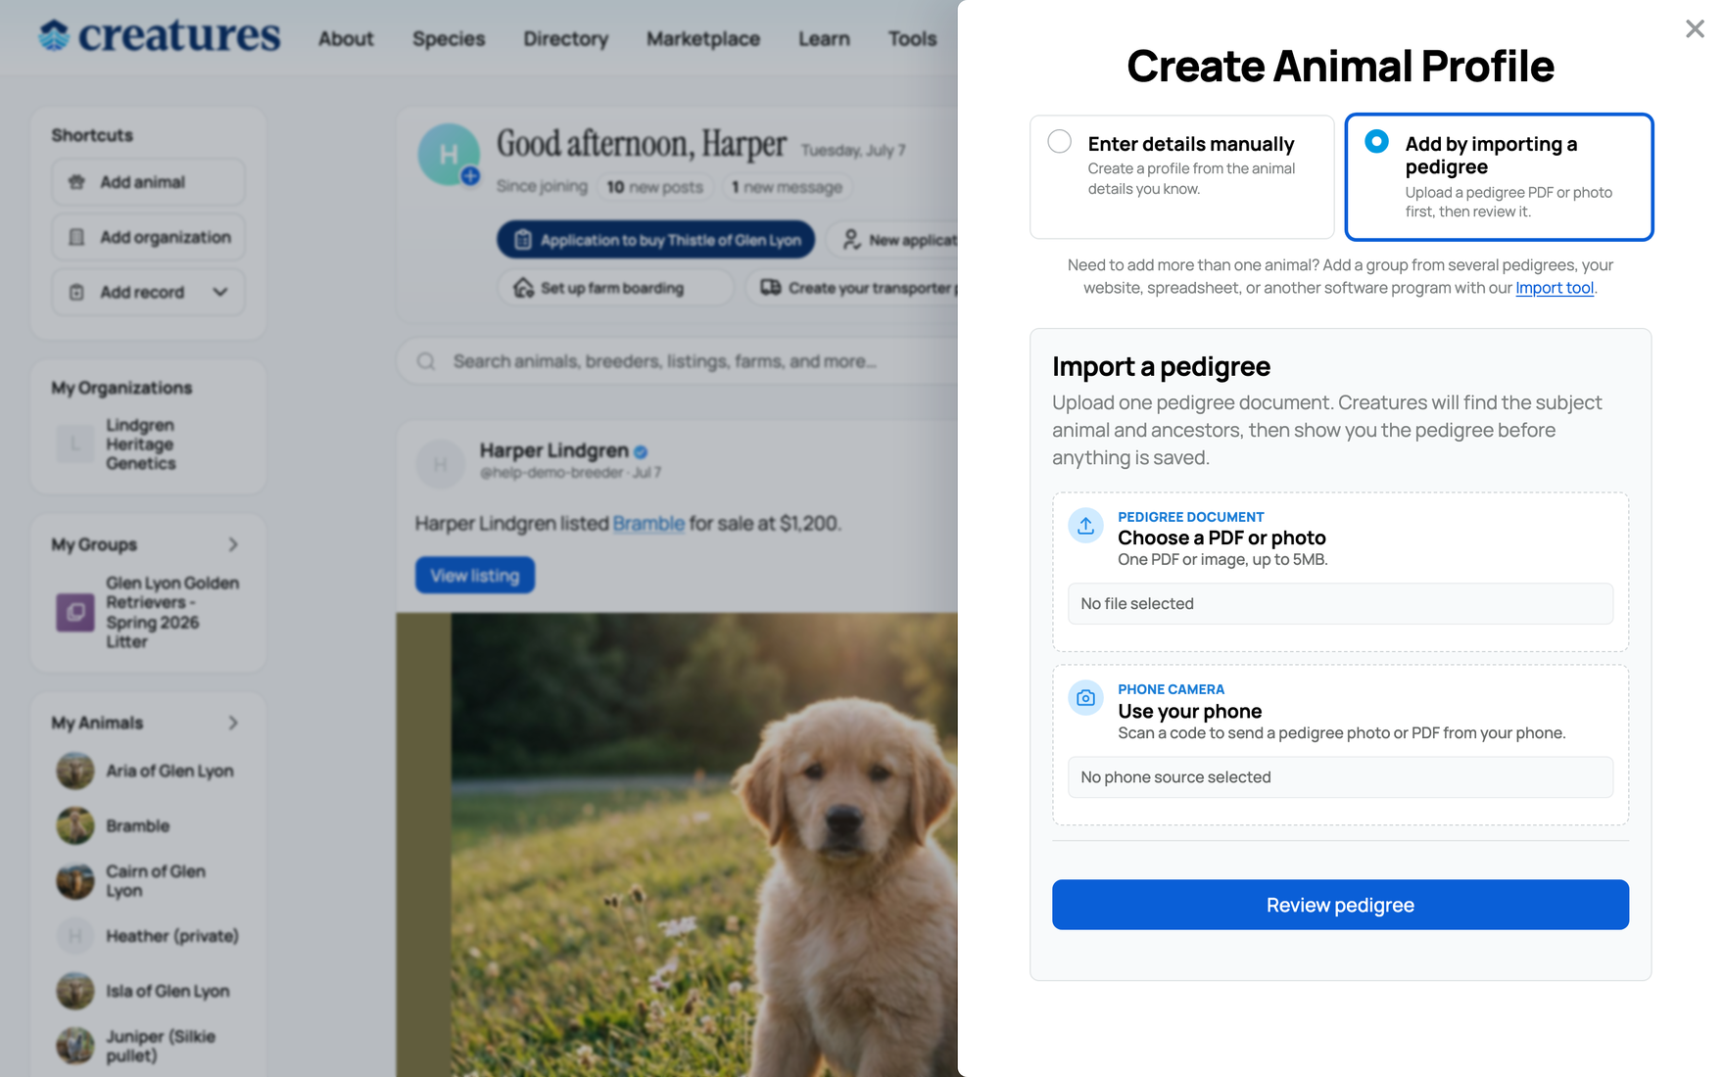The width and height of the screenshot is (1724, 1077).
Task: Open the Tools menu
Action: (x=912, y=38)
